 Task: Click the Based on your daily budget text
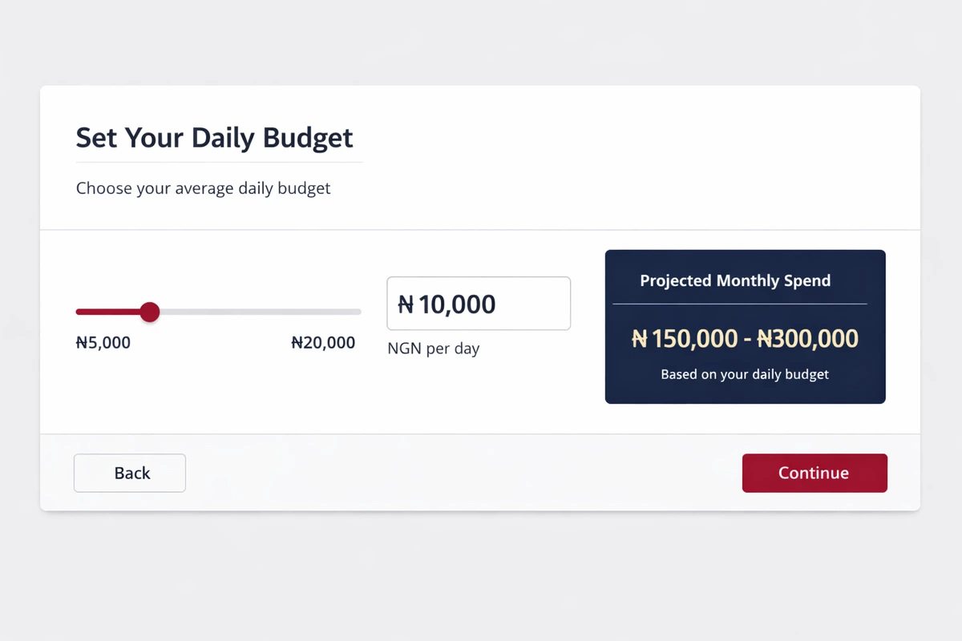point(744,374)
